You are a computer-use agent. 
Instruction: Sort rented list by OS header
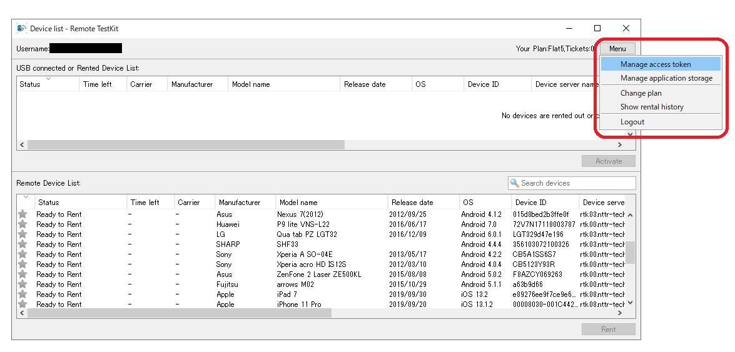pos(438,84)
